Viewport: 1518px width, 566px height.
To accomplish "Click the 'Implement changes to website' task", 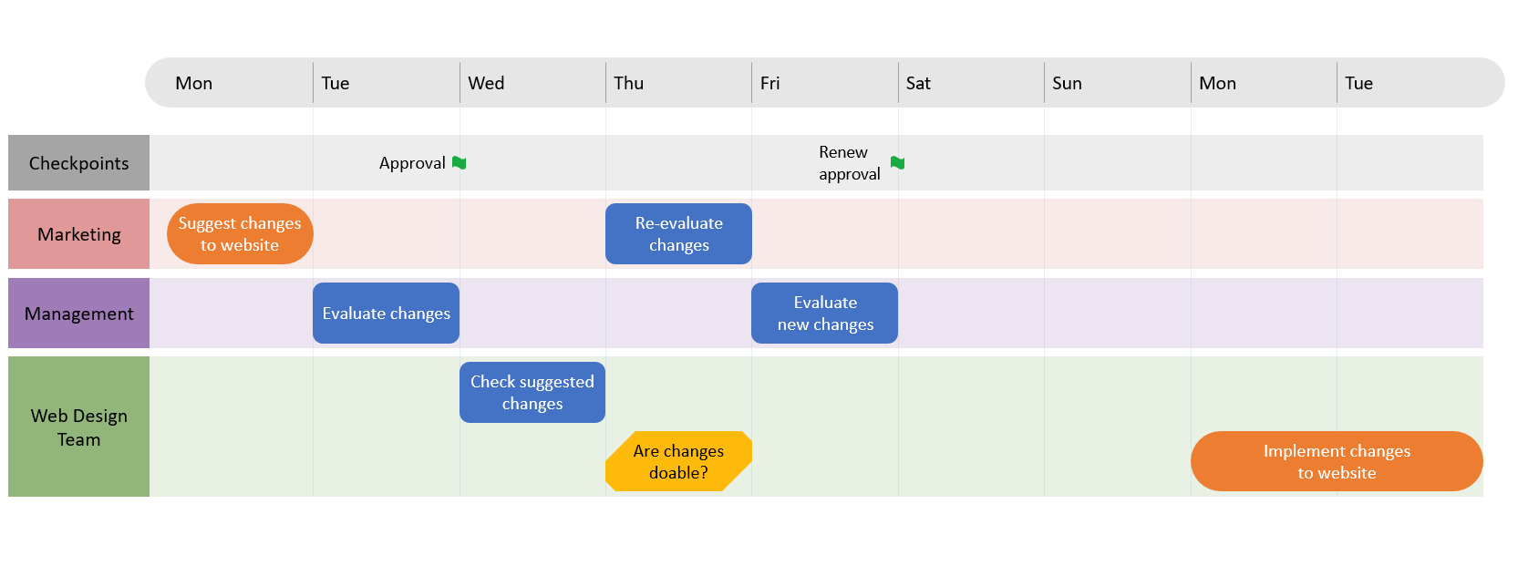I will click(1337, 461).
